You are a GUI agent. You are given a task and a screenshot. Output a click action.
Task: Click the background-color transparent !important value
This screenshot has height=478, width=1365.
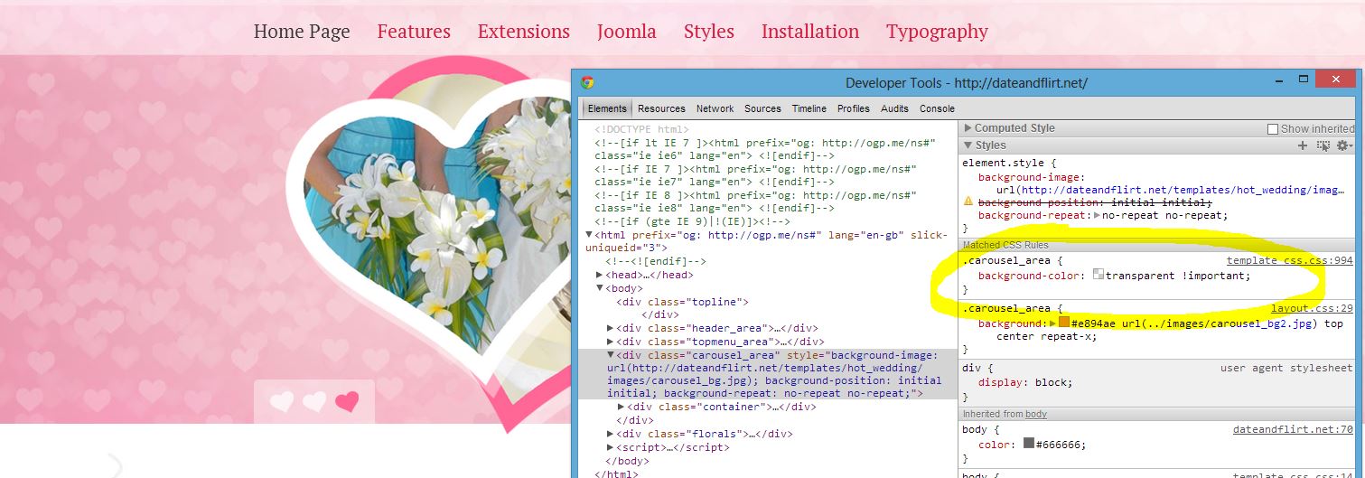point(1178,276)
